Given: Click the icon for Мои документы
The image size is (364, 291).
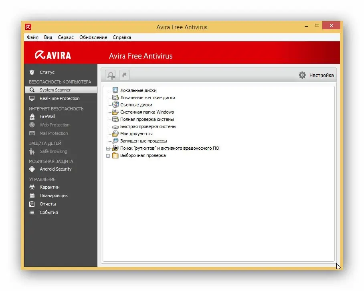Looking at the screenshot, I should [x=115, y=134].
